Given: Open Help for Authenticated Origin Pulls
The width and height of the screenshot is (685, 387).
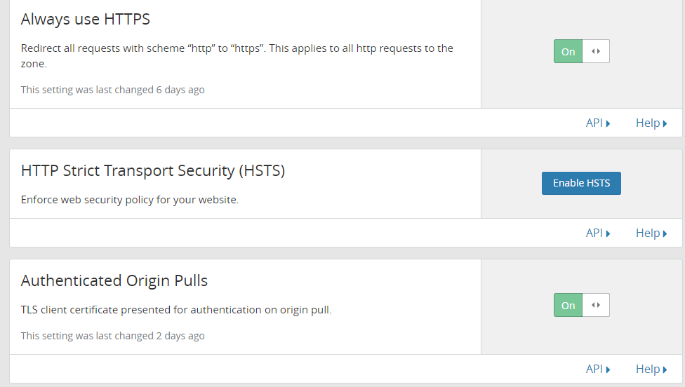Looking at the screenshot, I should pyautogui.click(x=651, y=369).
